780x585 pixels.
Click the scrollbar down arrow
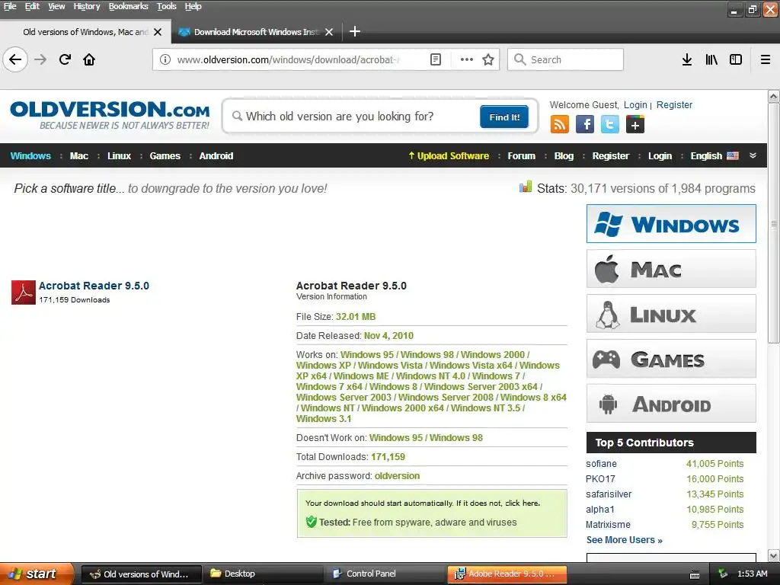click(x=774, y=555)
